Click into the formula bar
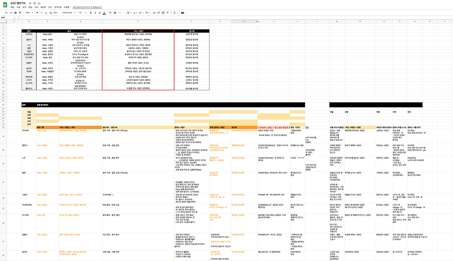This screenshot has width=453, height=261. click(x=237, y=17)
